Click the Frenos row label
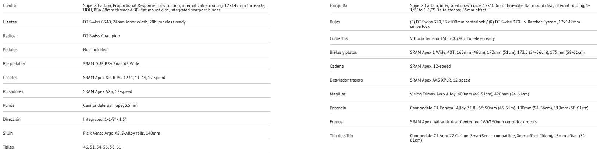 pyautogui.click(x=337, y=122)
